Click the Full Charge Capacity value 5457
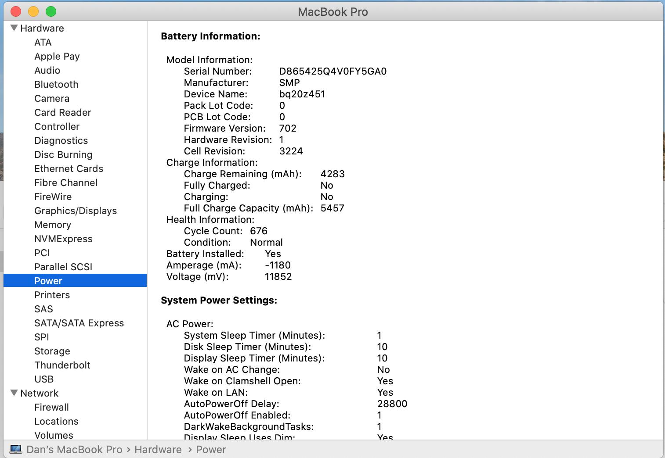Viewport: 665px width, 458px height. coord(332,208)
